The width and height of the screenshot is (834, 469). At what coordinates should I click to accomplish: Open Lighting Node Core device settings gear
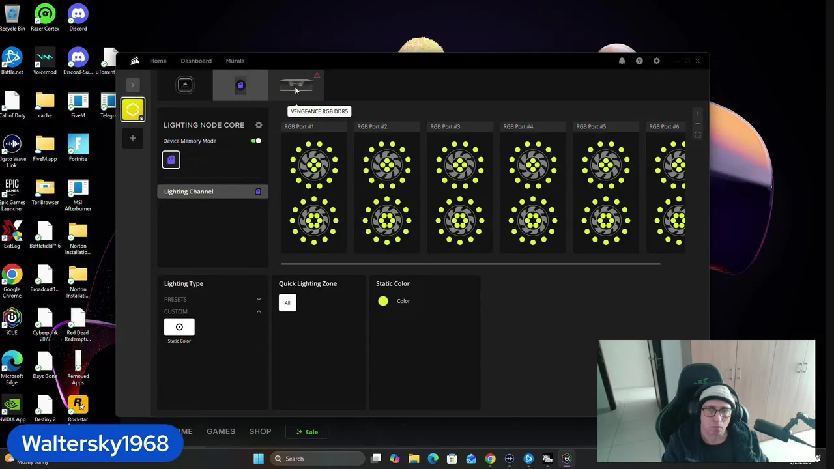click(259, 125)
